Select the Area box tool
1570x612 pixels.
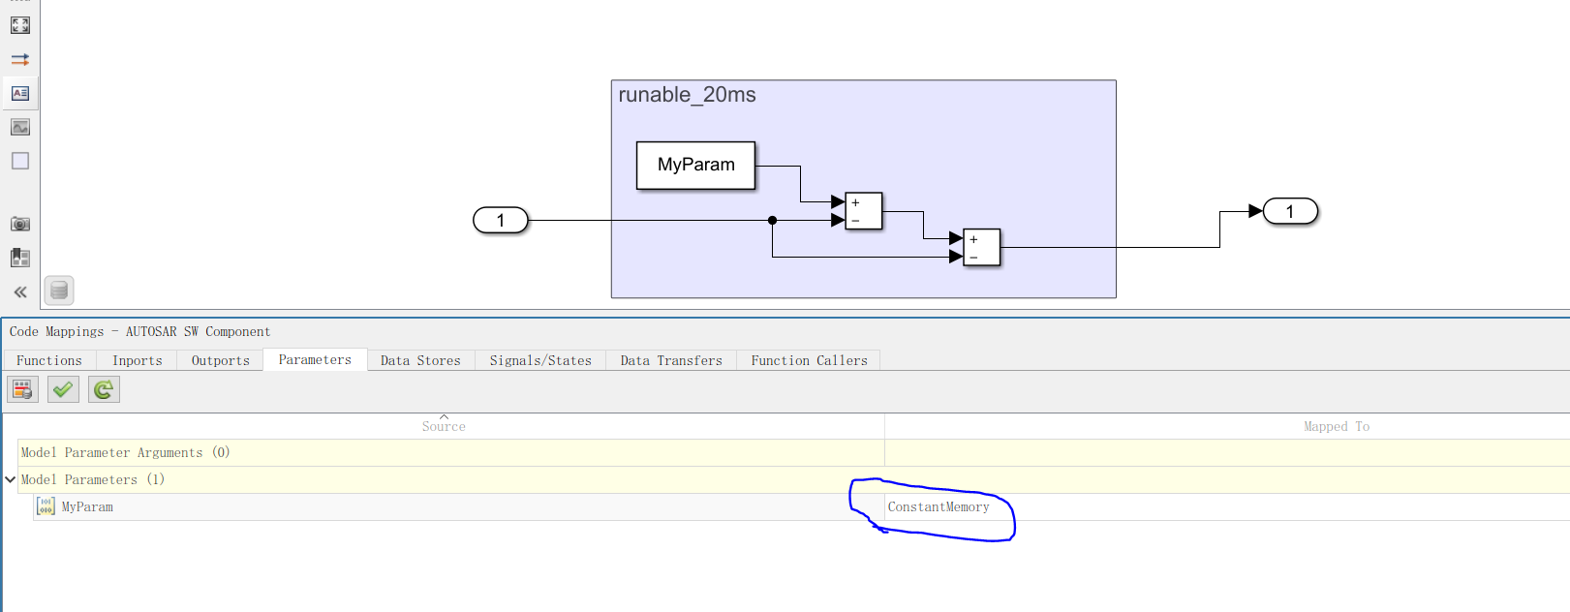tap(20, 161)
